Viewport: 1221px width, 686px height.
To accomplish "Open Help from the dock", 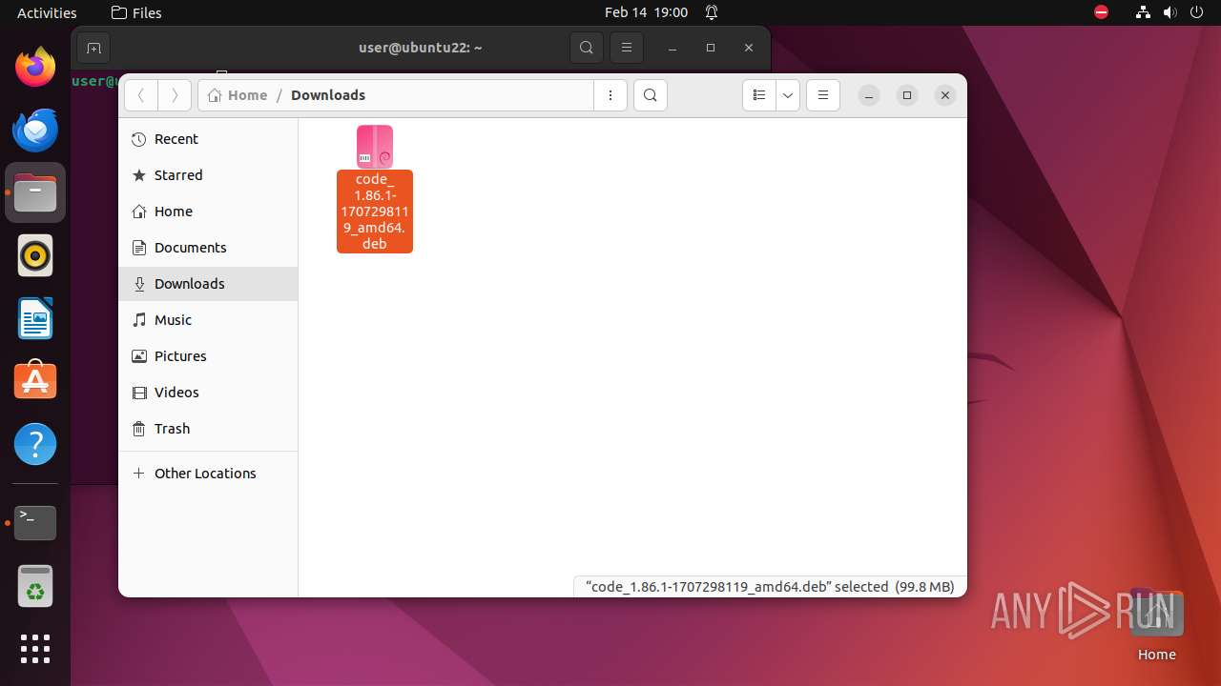I will click(x=35, y=444).
